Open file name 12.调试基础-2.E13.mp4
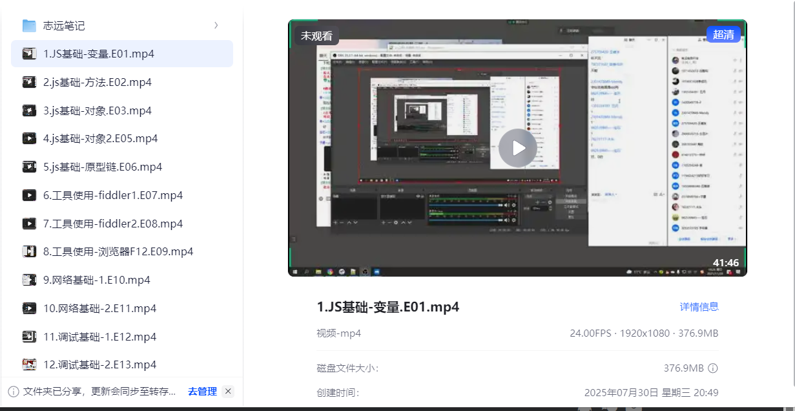795x411 pixels. [100, 364]
